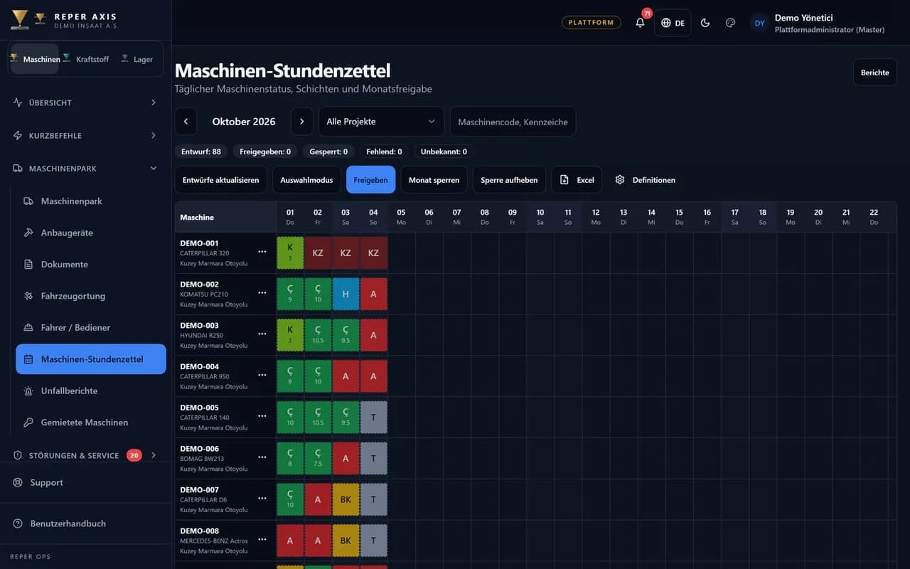This screenshot has width=910, height=569.
Task: Toggle dark mode moon icon
Action: tap(705, 23)
